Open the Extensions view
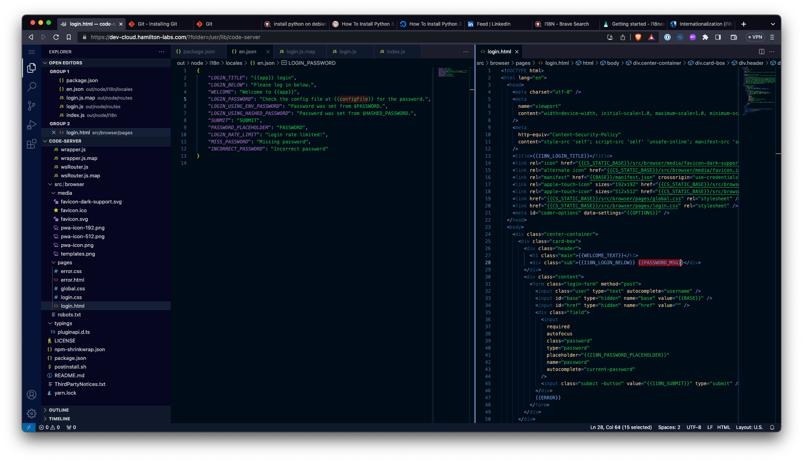The image size is (803, 461). point(32,144)
